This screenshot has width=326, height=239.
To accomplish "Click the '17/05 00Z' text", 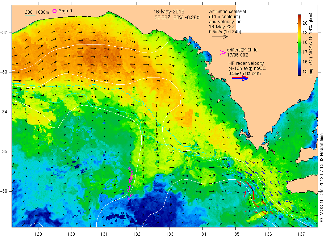I will pos(238,55).
